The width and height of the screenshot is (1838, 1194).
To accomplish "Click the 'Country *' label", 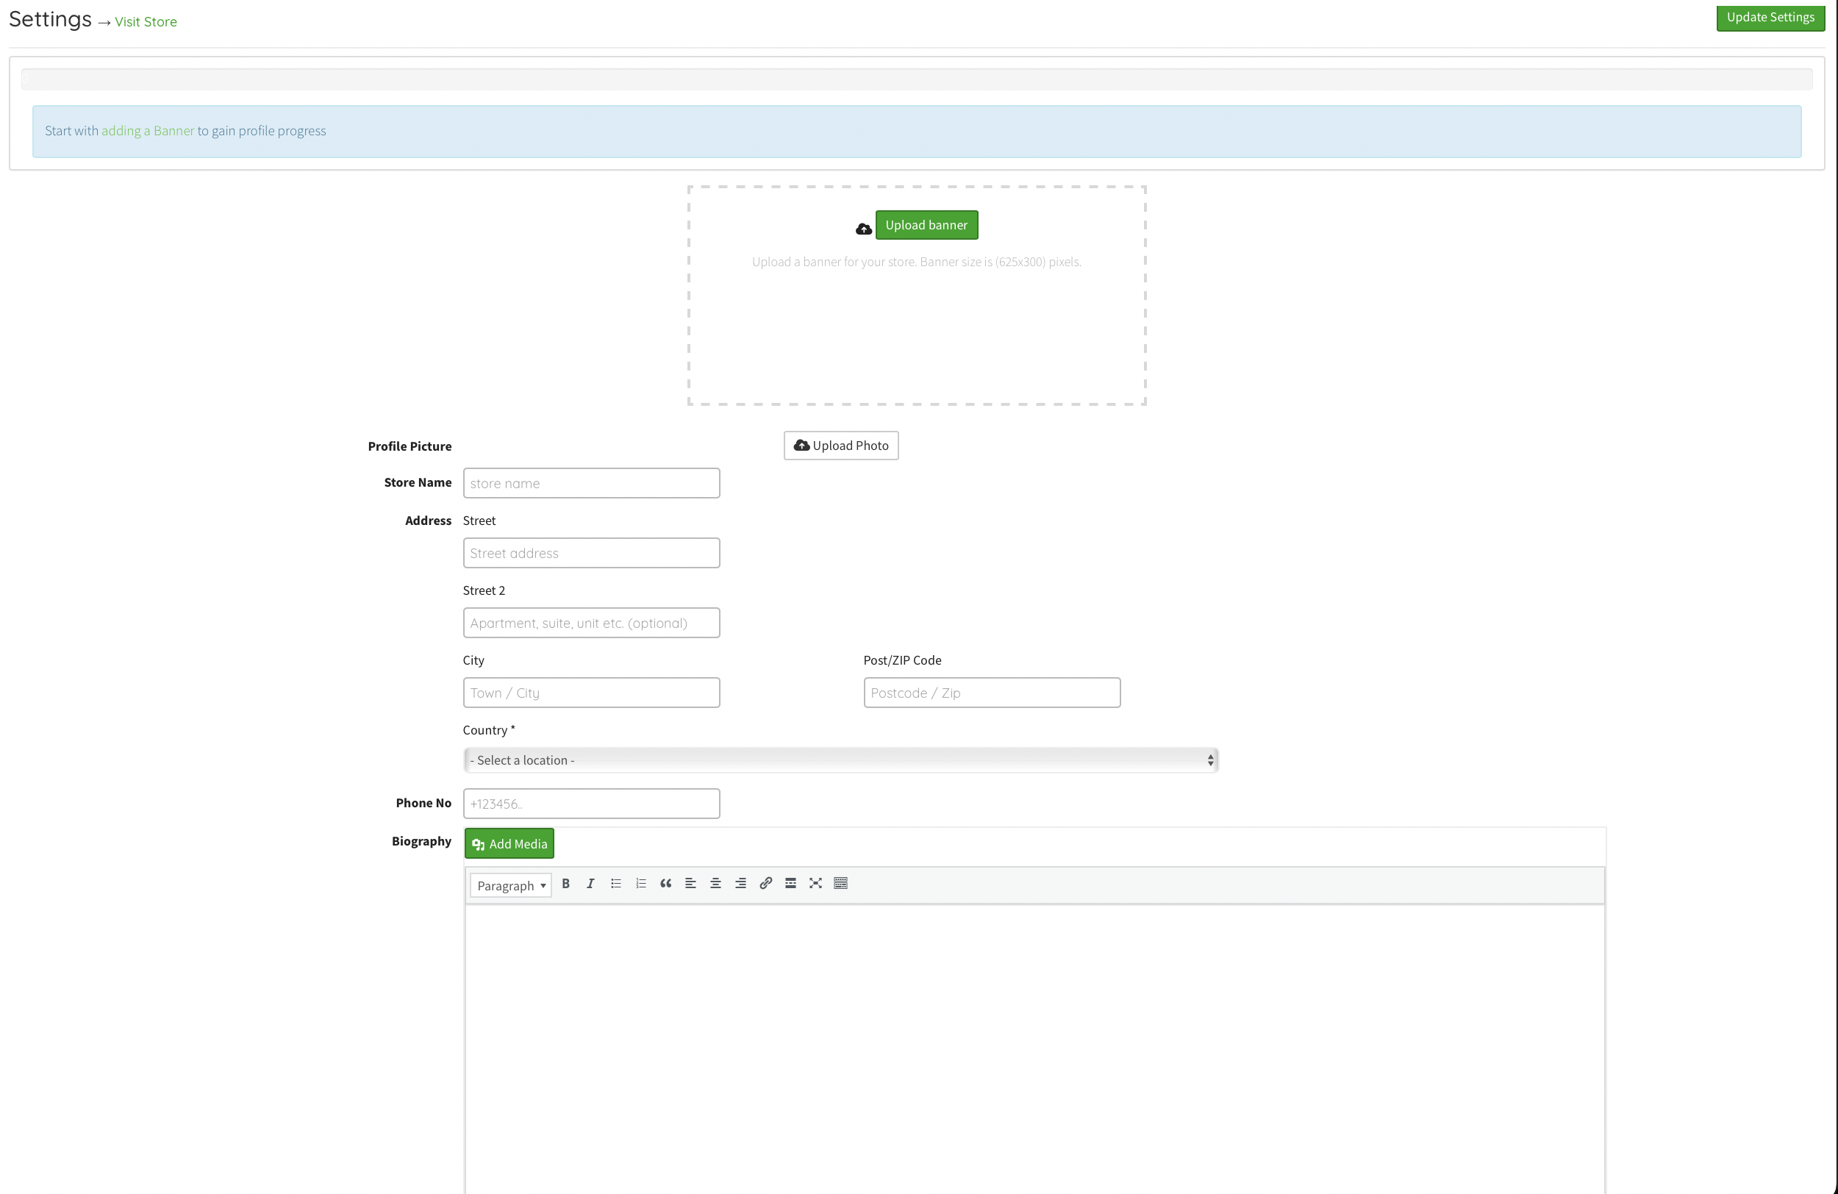I will tap(489, 730).
